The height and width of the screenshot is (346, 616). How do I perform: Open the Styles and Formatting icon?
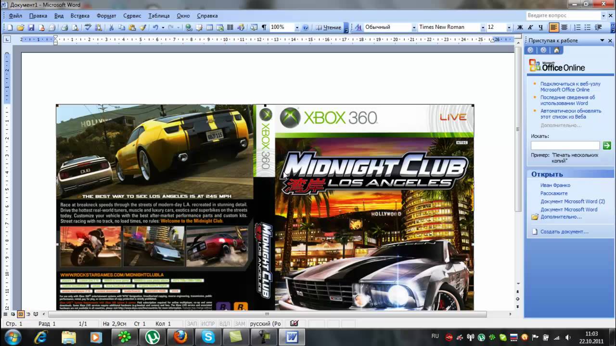[x=358, y=27]
